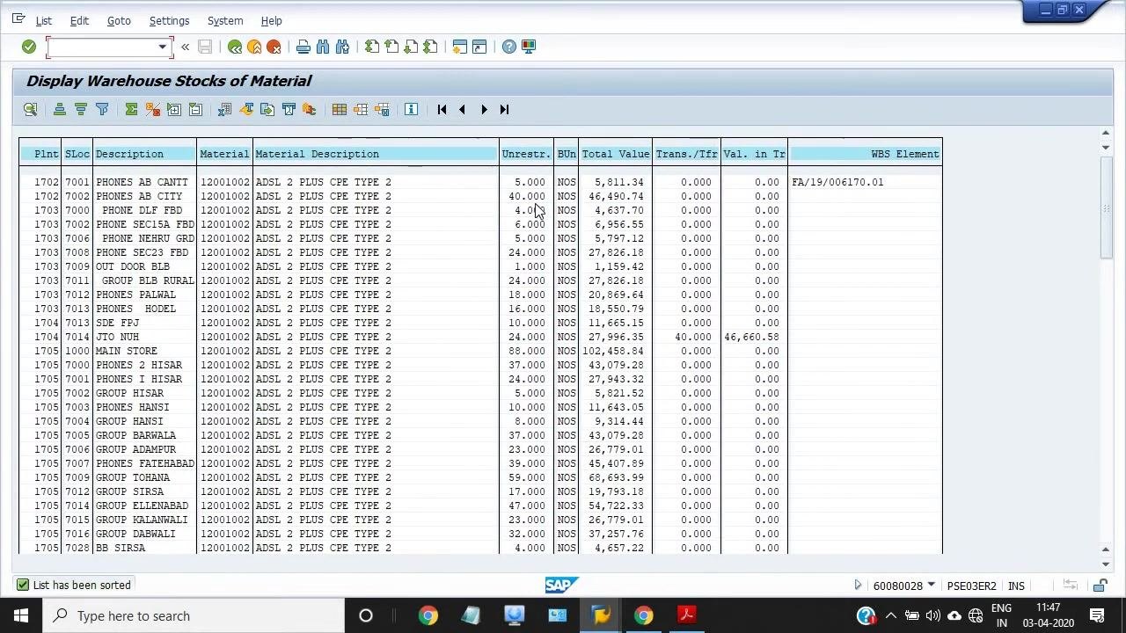Expand the system info dropdown beside 60080028
Screen dimensions: 1126x633
[x=931, y=586]
